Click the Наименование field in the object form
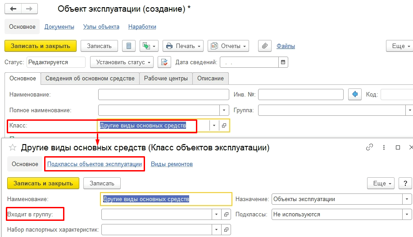This screenshot has height=237, width=413. coord(163,94)
